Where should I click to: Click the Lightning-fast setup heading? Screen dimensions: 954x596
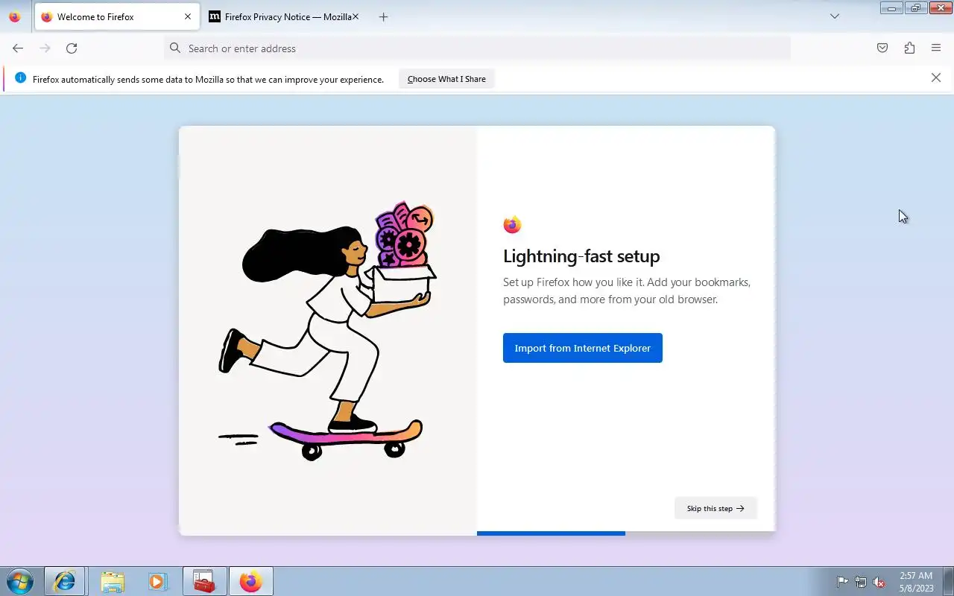click(581, 256)
